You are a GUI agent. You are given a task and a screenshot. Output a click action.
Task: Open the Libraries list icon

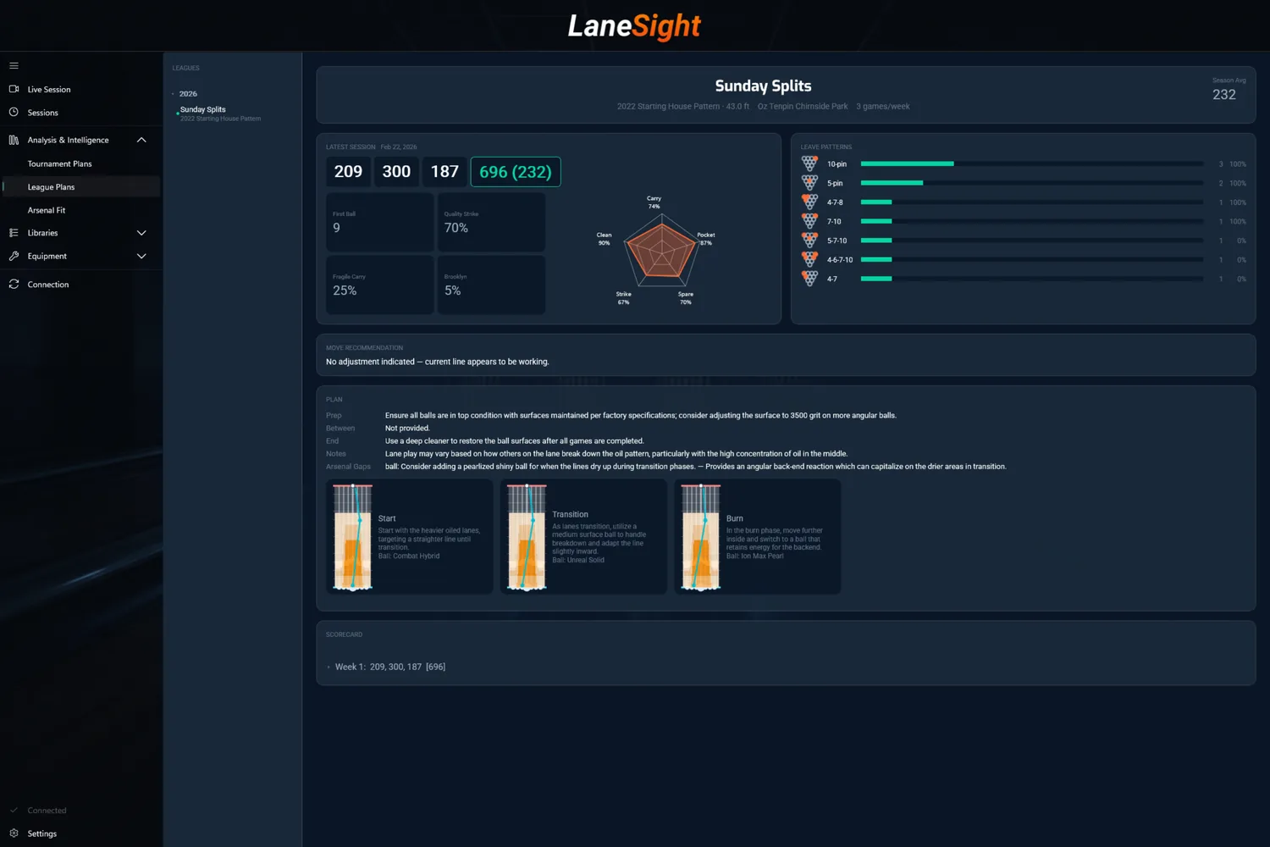tap(14, 233)
